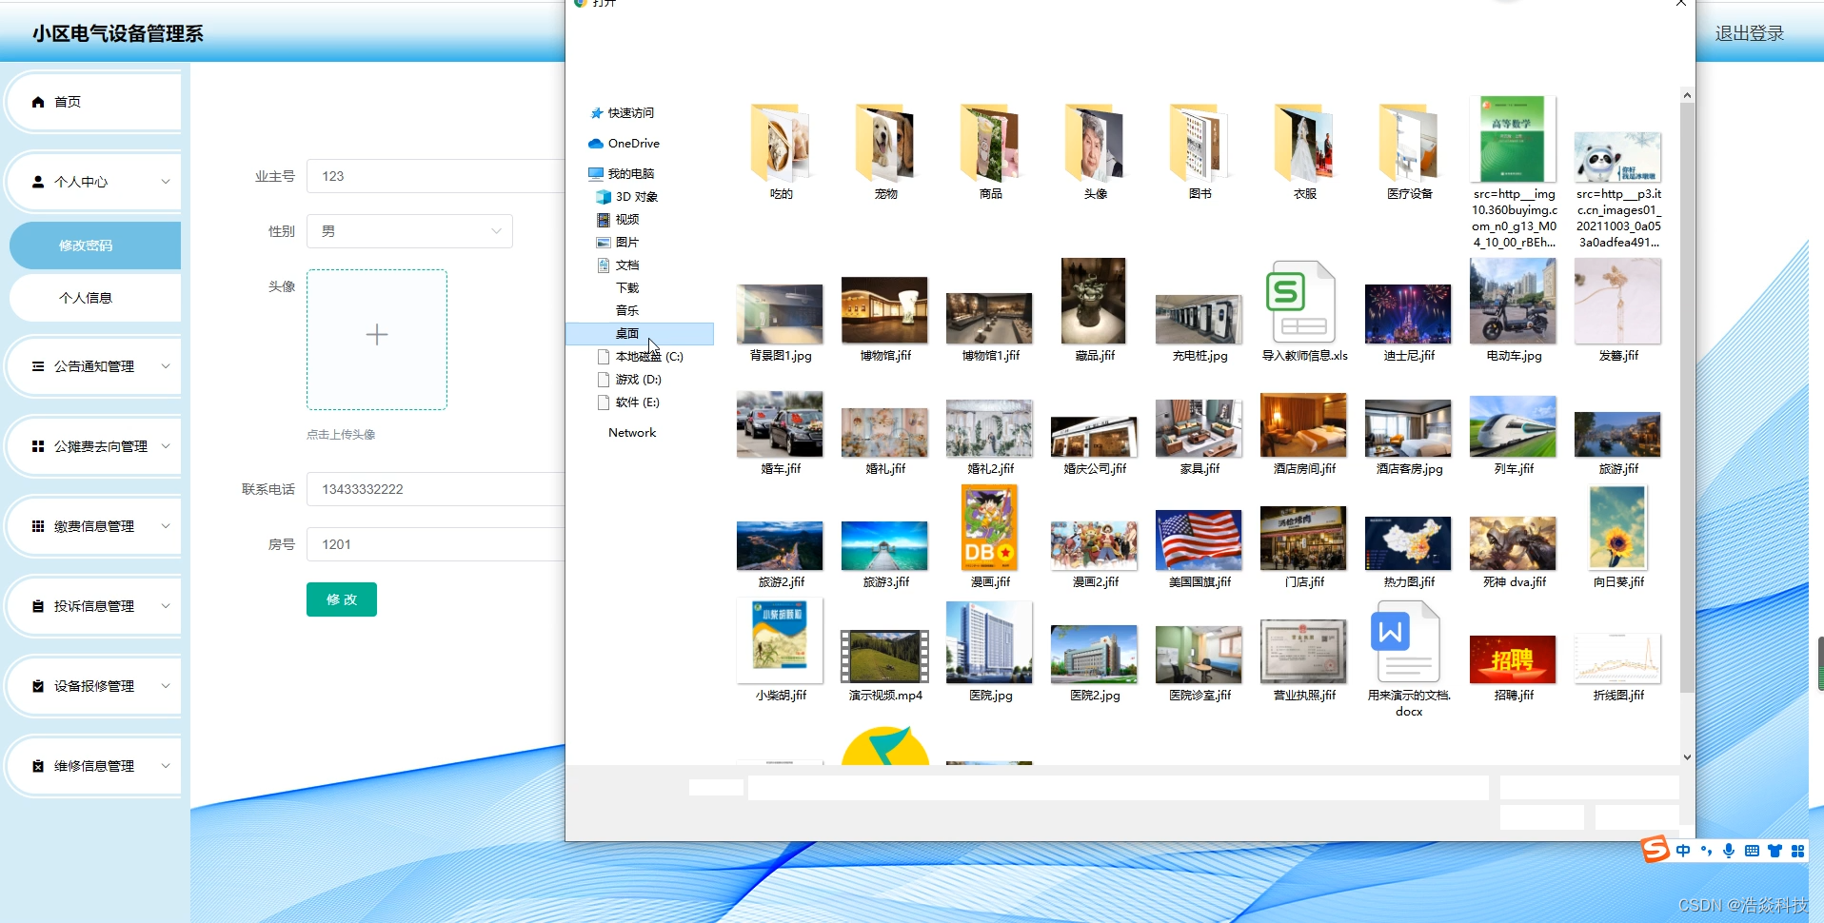Toggle Sogou Chinese/English 中 mode
The height and width of the screenshot is (923, 1824).
(1683, 851)
